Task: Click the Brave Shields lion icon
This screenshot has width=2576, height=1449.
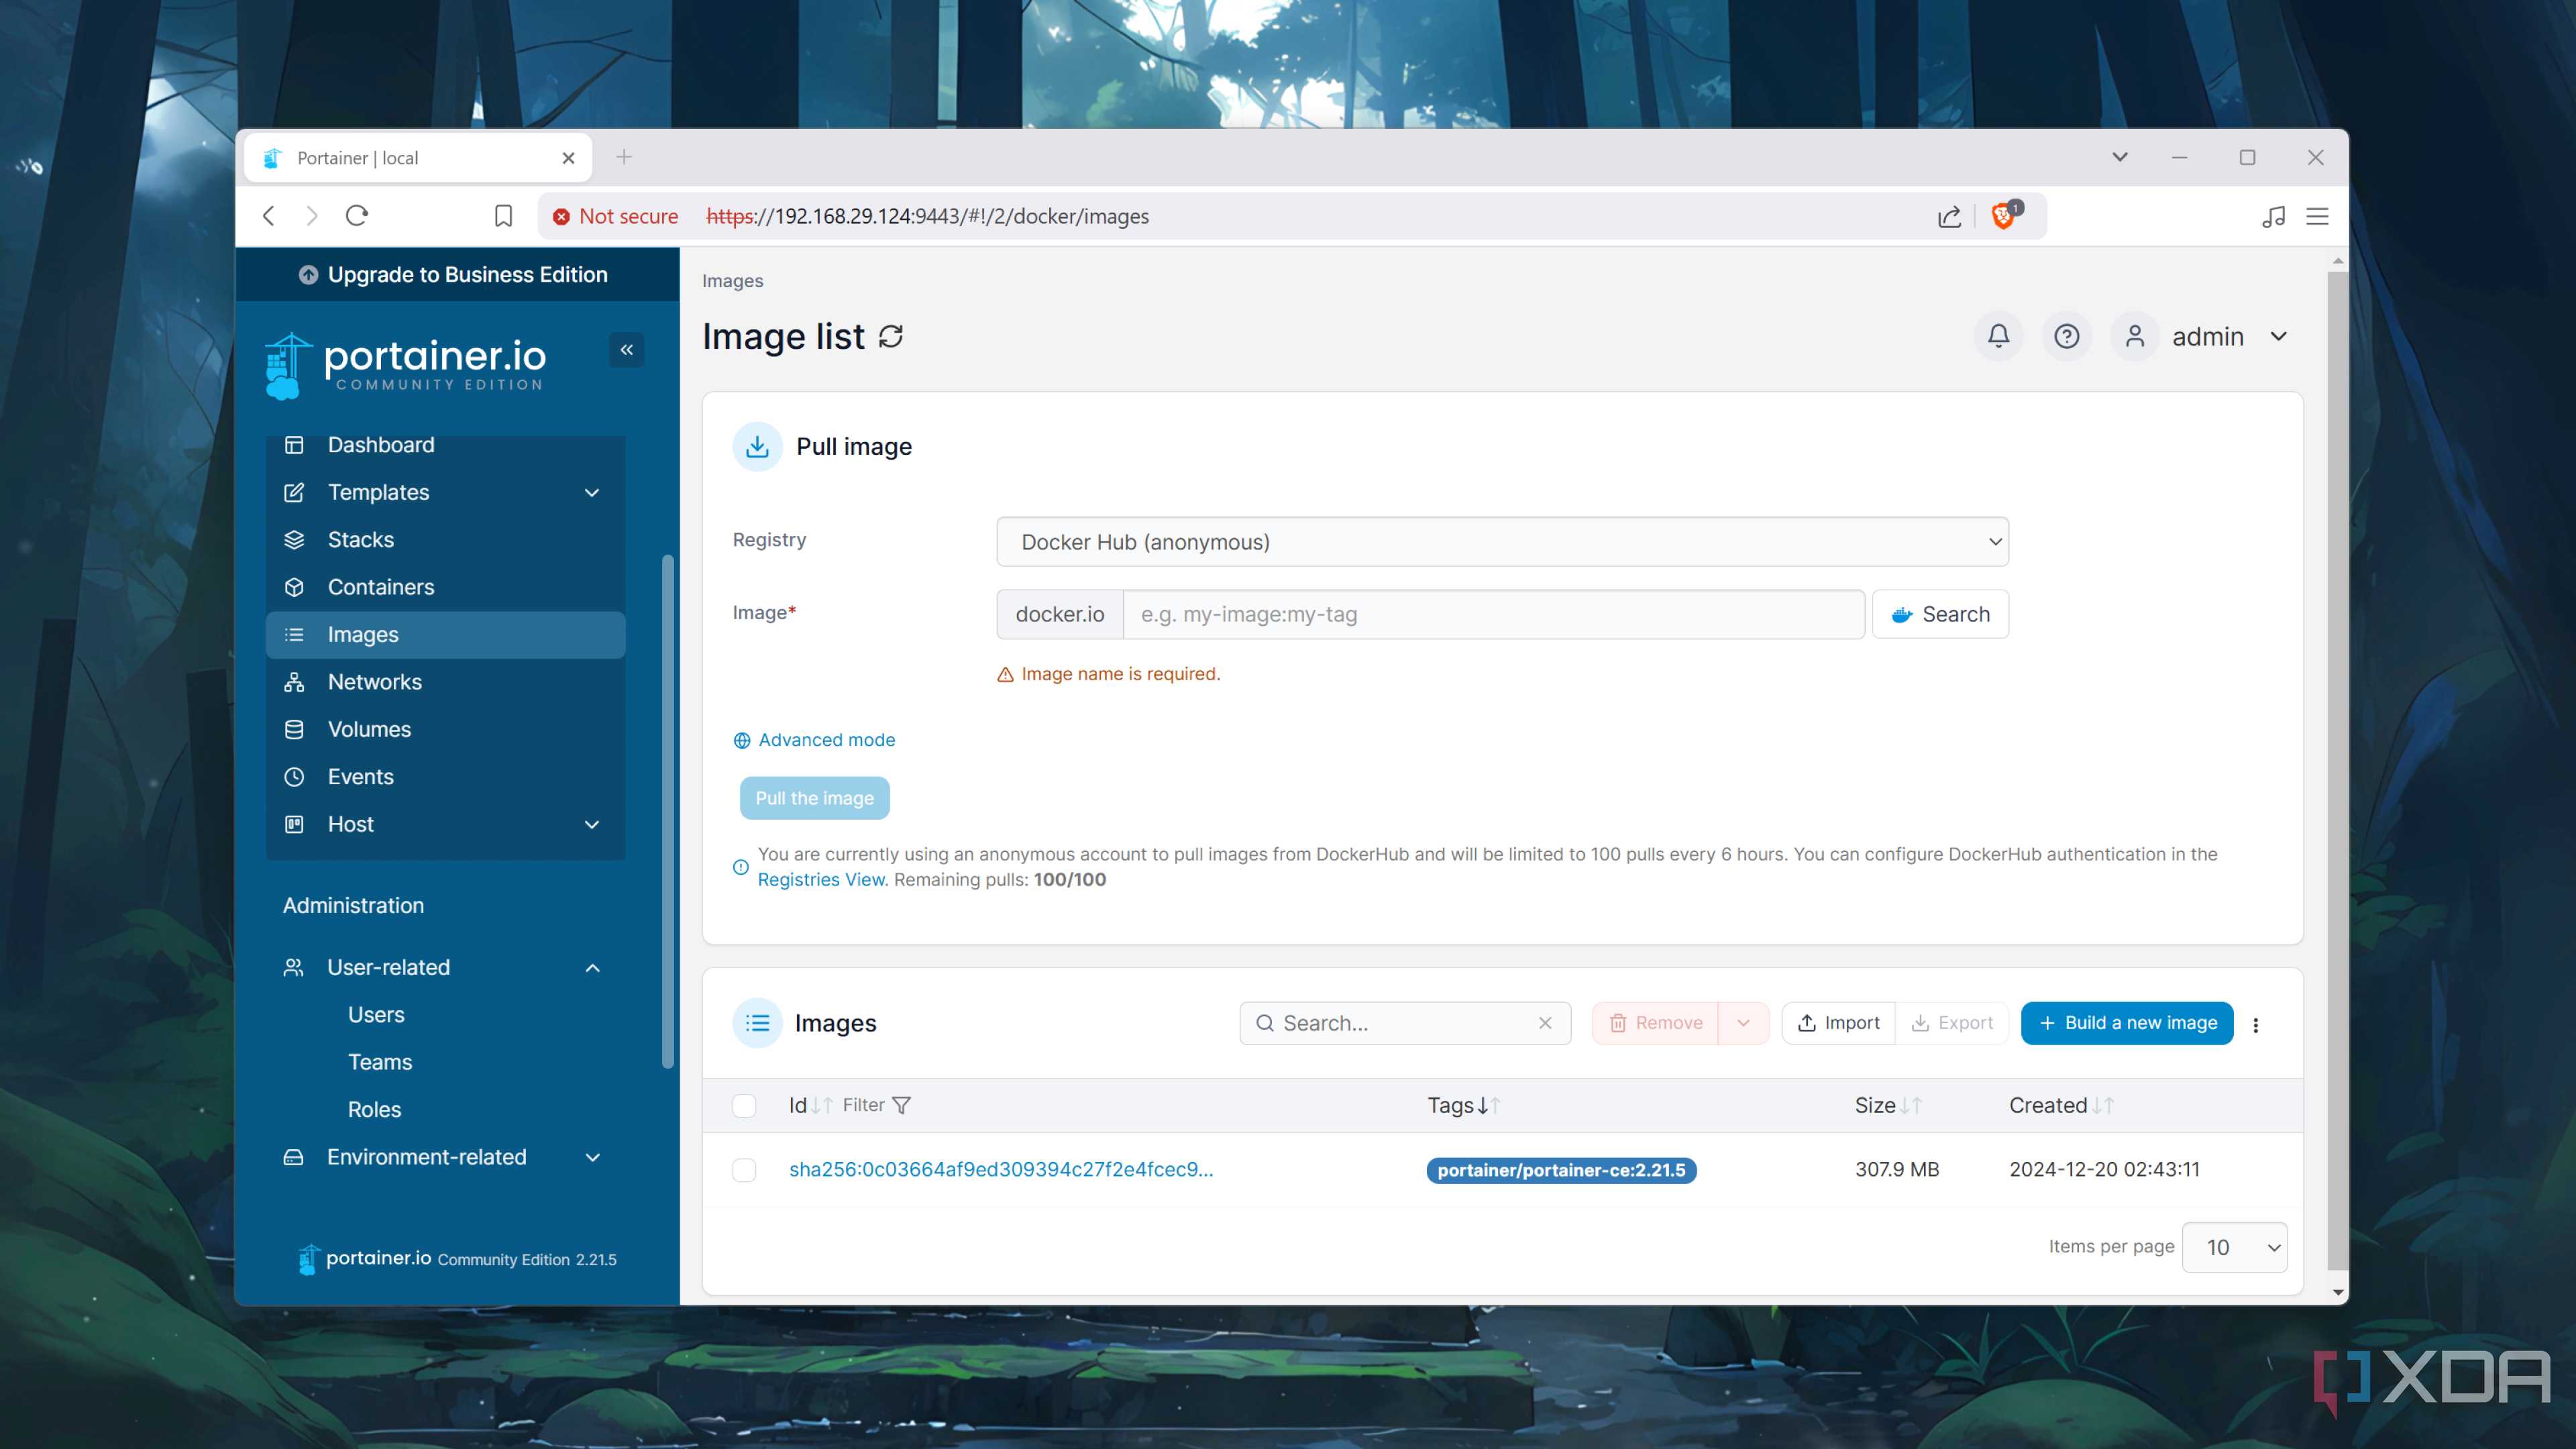Action: [x=2003, y=215]
